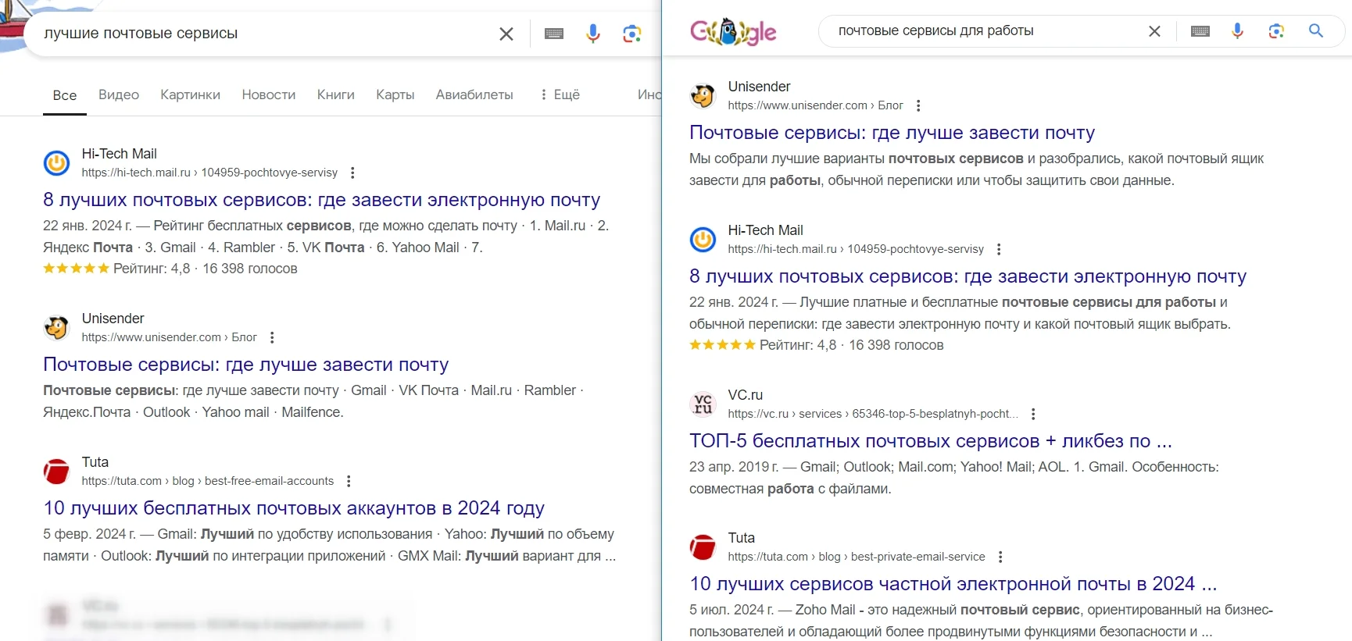Viewport: 1352px width, 641px height.
Task: Click into the left search input field
Action: tap(258, 34)
